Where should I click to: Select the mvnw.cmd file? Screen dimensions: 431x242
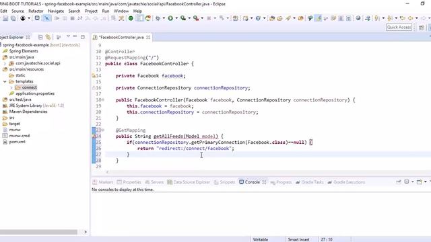[x=20, y=136]
